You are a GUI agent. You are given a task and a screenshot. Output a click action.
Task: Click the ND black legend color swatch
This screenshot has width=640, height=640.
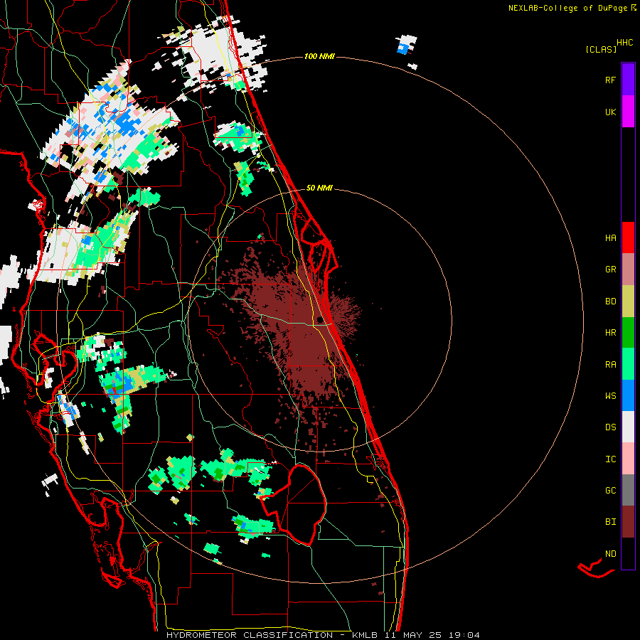point(628,553)
